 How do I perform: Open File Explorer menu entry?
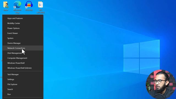tap(23, 84)
